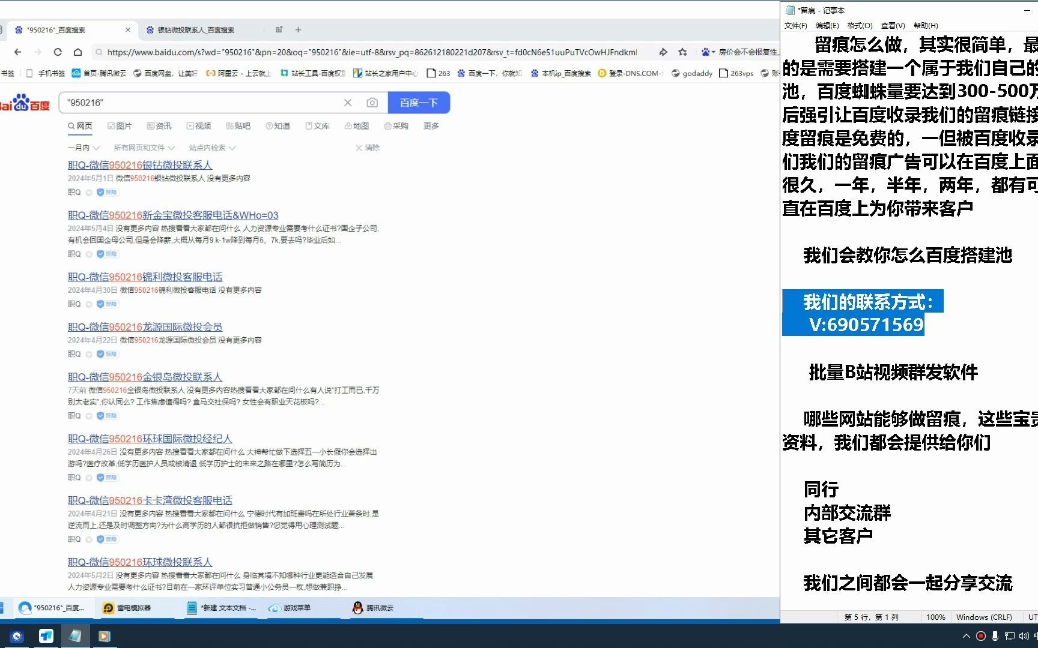Open 阿里云 bookmark

pyautogui.click(x=238, y=73)
